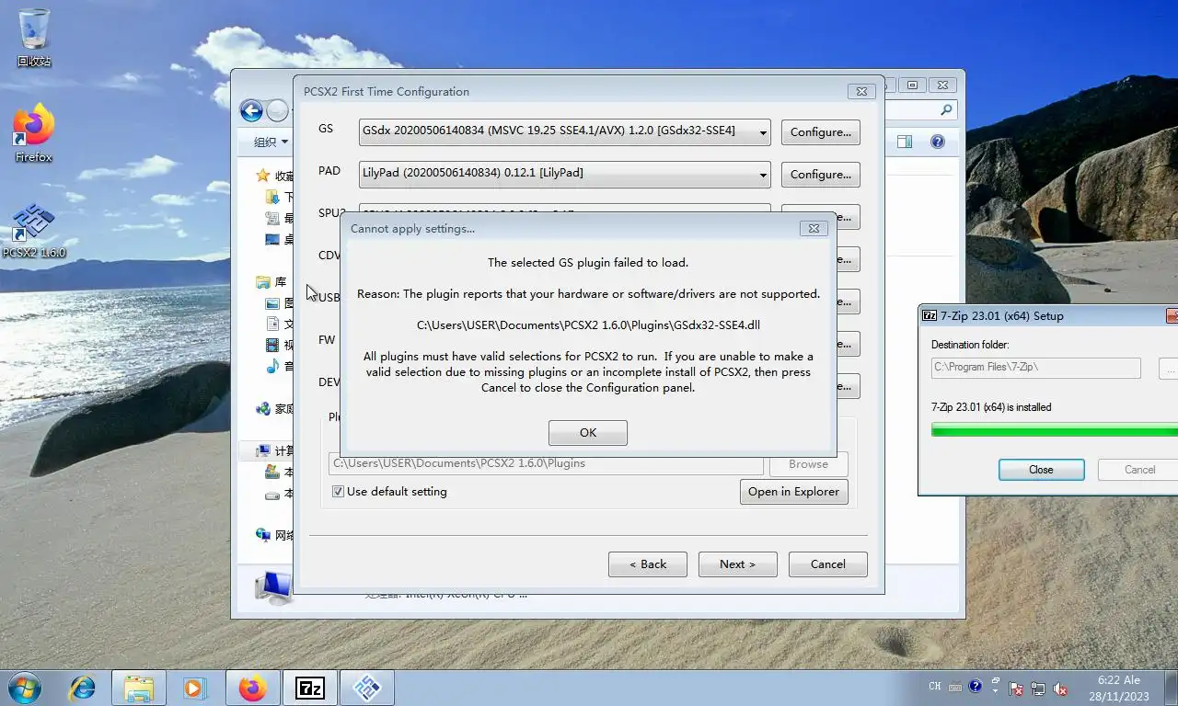Launch the PCSX2 1.6.0 desktop shortcut
The image size is (1178, 706).
click(34, 231)
